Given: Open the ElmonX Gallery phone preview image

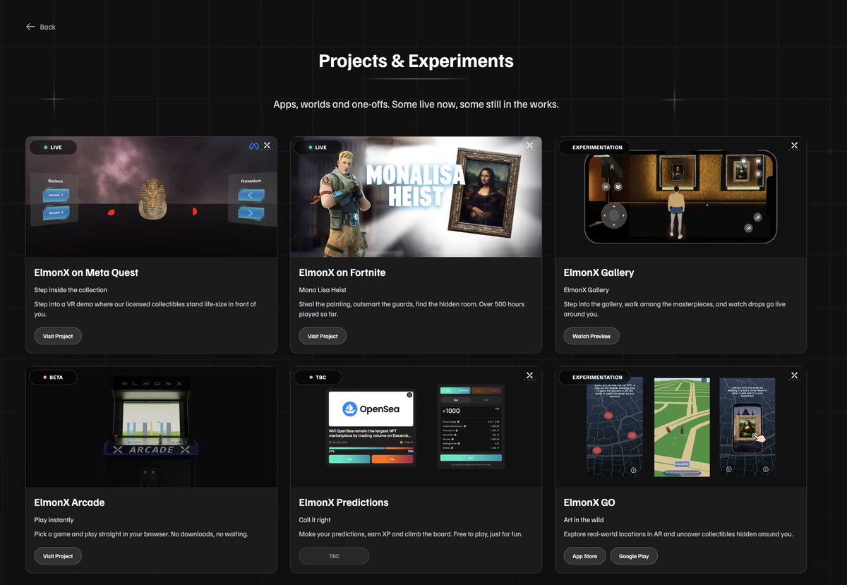Looking at the screenshot, I should [x=680, y=197].
